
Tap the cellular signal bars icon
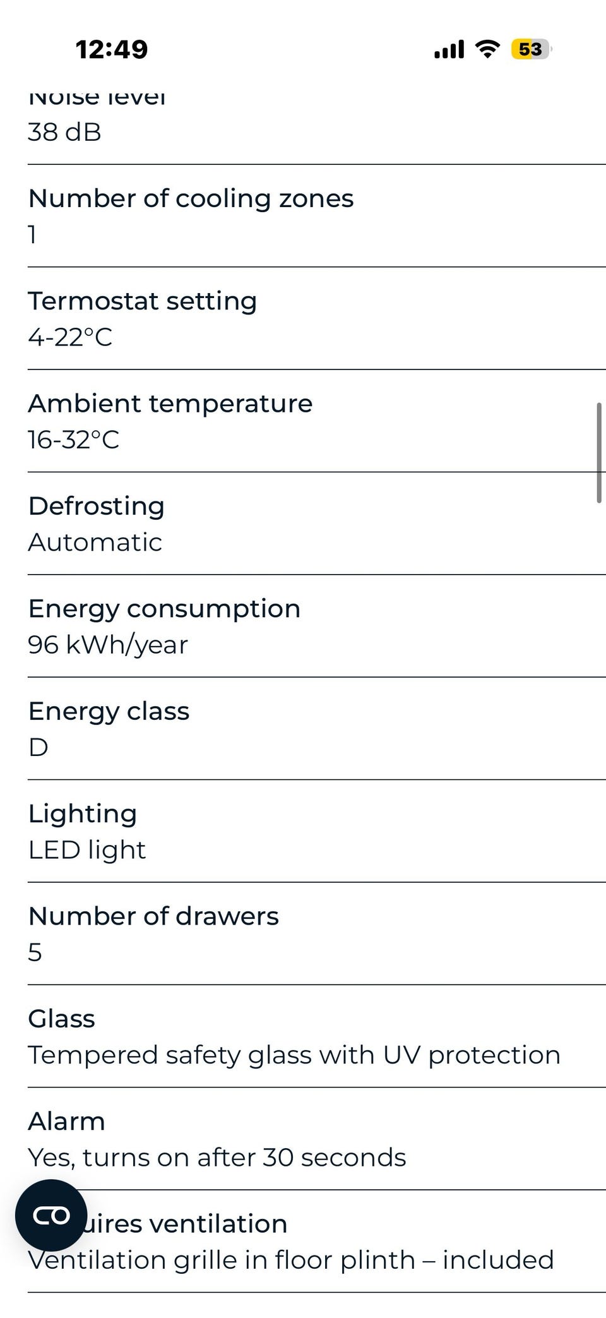click(x=449, y=49)
